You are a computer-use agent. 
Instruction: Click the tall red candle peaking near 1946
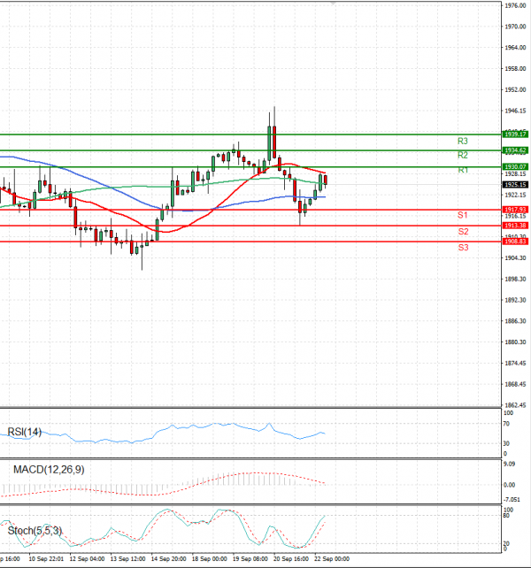274,142
